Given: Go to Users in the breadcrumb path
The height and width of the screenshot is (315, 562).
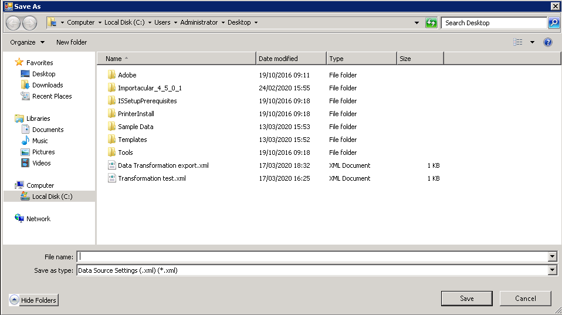Looking at the screenshot, I should point(162,22).
